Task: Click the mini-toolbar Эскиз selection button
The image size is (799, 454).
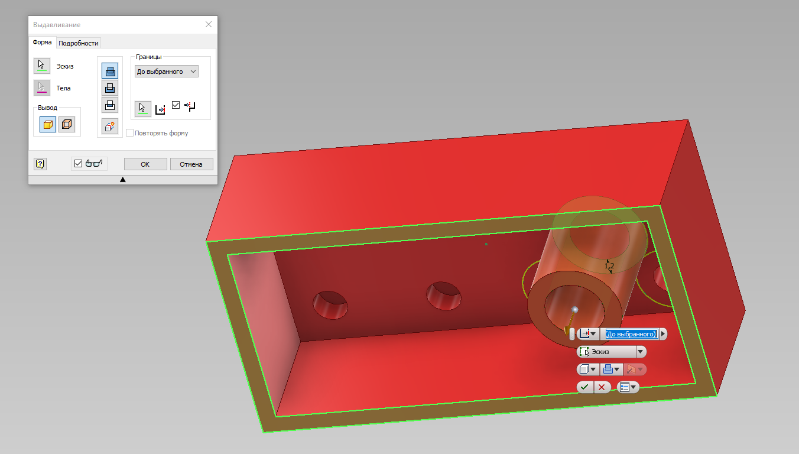Action: point(606,352)
